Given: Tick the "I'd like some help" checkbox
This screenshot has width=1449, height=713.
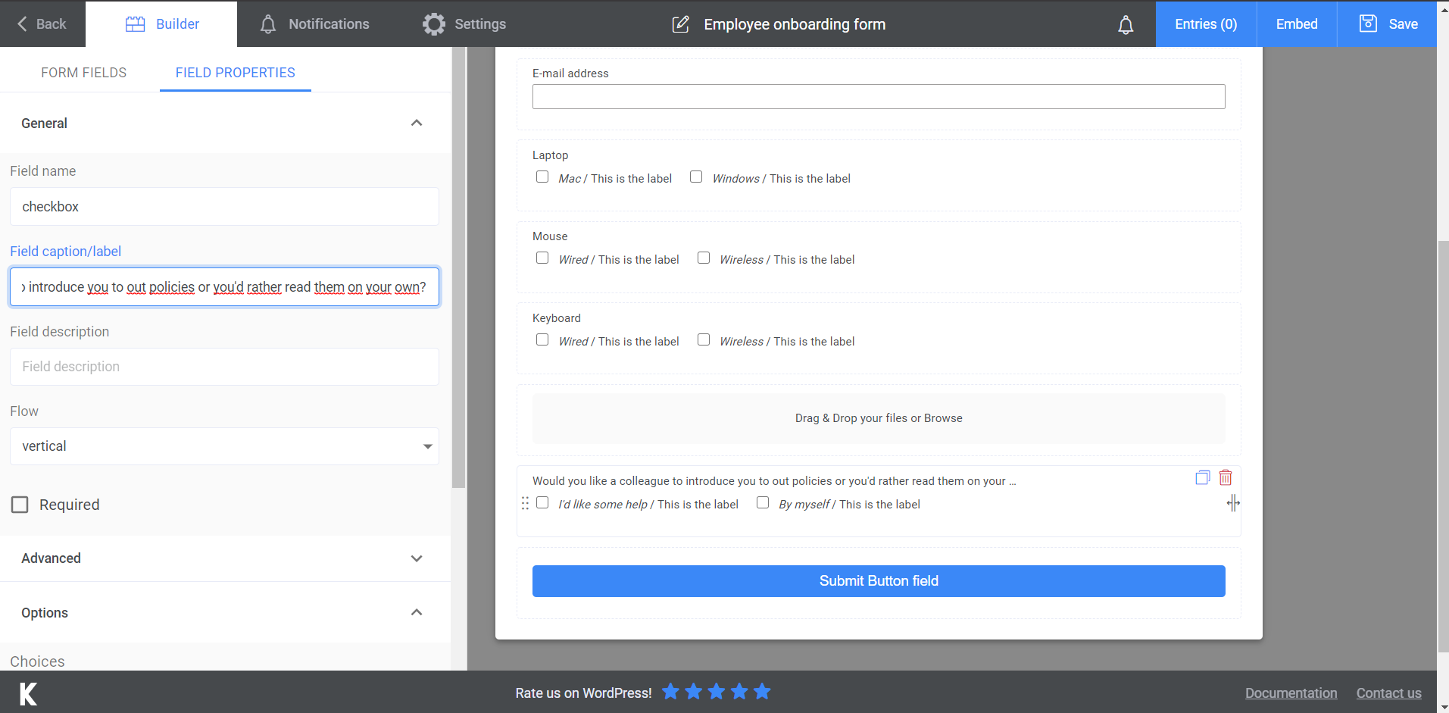Looking at the screenshot, I should (x=542, y=502).
